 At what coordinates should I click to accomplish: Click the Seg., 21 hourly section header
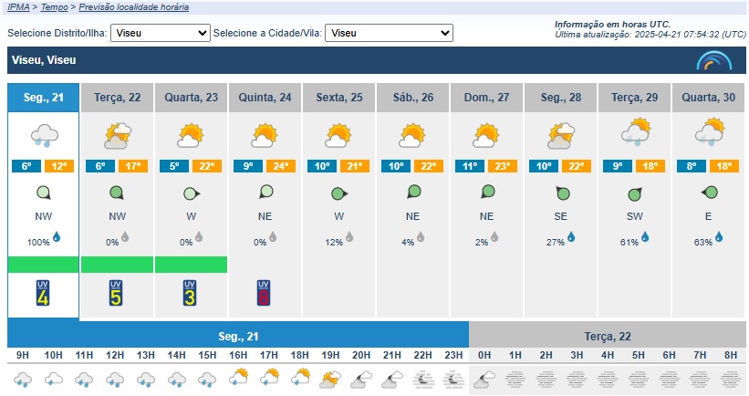click(238, 337)
